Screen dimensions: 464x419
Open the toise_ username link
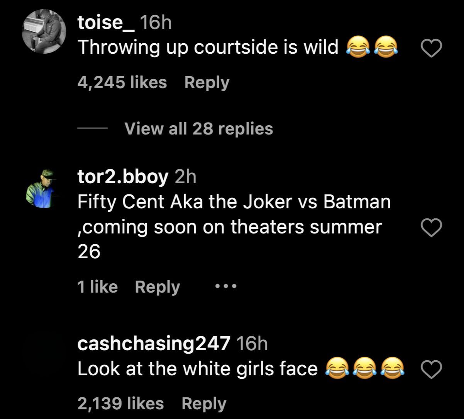click(x=106, y=23)
